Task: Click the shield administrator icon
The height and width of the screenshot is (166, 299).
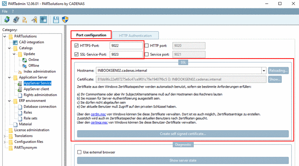Action: pos(65,20)
